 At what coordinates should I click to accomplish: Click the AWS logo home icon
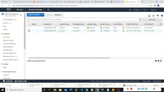[x=8, y=10]
